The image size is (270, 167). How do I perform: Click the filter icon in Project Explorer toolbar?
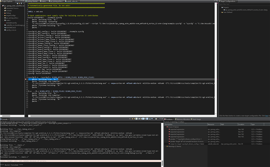(x=22, y=3)
